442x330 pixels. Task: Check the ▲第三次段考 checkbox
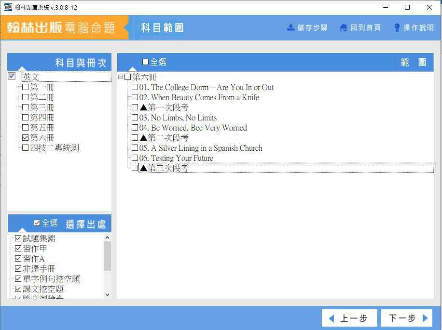point(135,168)
